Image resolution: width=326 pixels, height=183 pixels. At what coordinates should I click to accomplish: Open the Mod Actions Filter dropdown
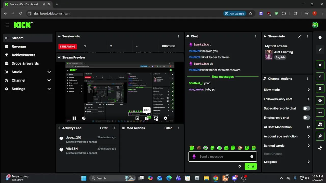pyautogui.click(x=168, y=128)
